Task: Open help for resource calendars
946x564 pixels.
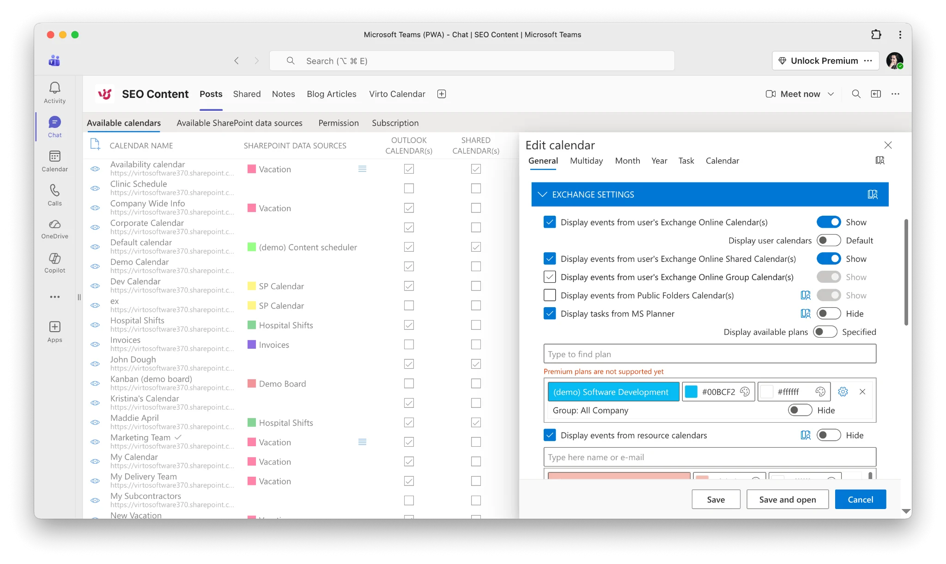Action: tap(806, 435)
